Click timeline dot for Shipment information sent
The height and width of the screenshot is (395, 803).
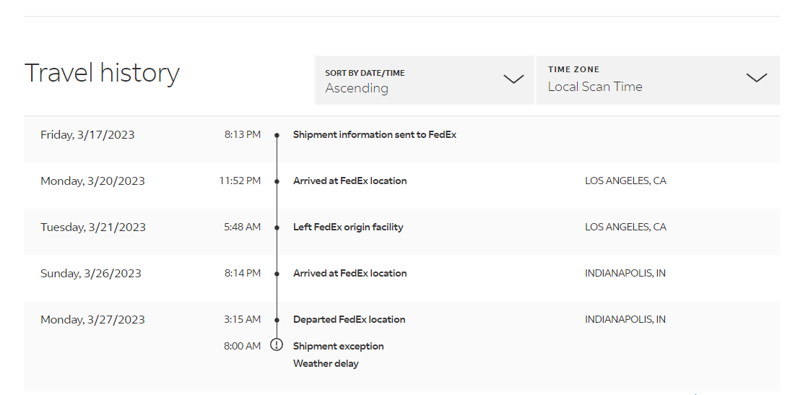(x=277, y=135)
